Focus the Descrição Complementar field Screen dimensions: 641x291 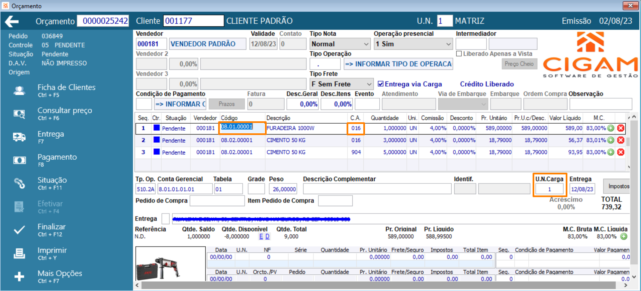point(377,189)
